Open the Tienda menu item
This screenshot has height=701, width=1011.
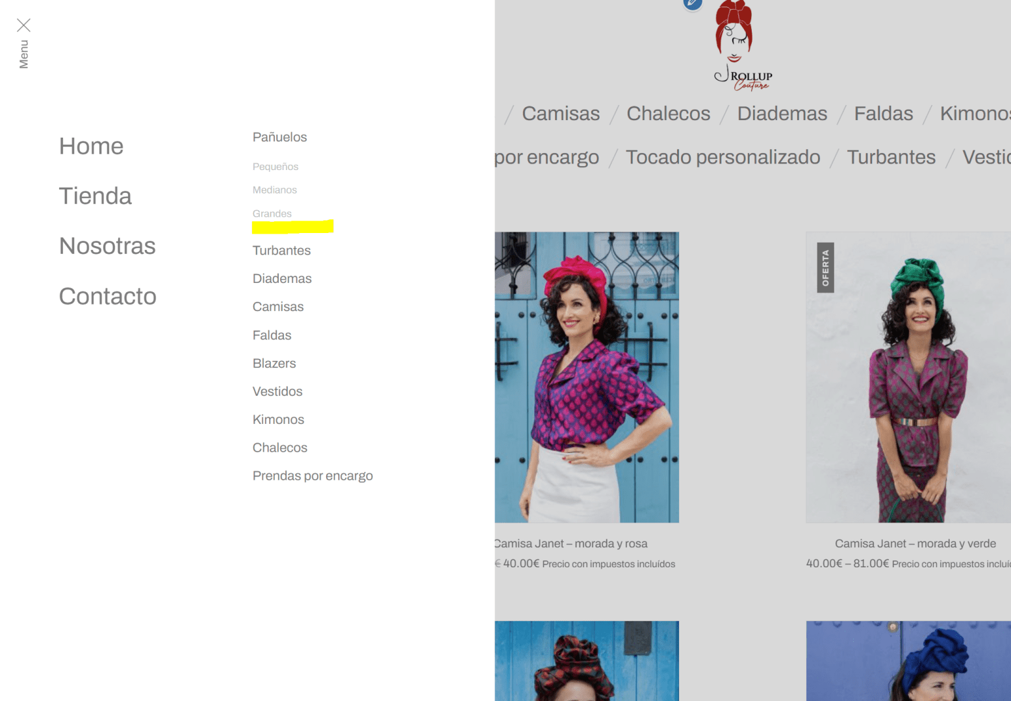pos(95,196)
